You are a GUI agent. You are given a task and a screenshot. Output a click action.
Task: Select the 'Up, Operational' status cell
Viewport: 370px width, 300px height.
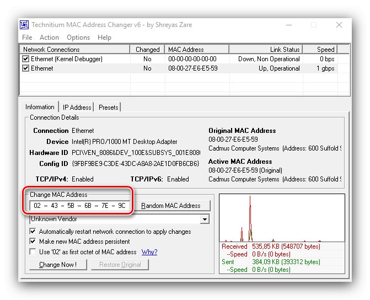point(279,68)
